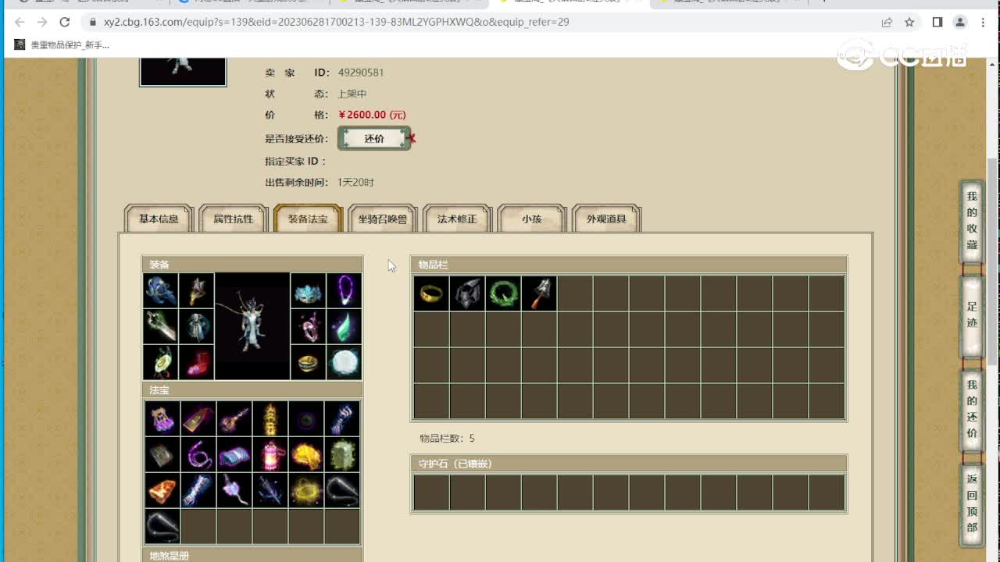This screenshot has width=1000, height=562.
Task: Select the grey stone slab magic treasure
Action: (162, 454)
